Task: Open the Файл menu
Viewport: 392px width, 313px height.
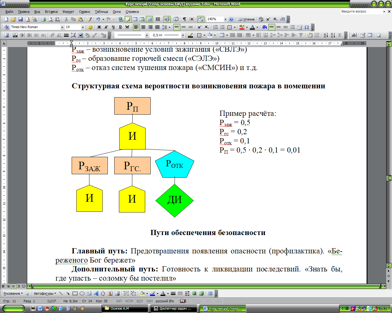Action: coord(9,12)
